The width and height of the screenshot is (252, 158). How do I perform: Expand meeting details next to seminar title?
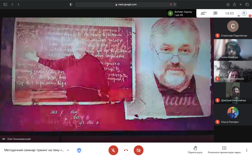click(x=68, y=150)
